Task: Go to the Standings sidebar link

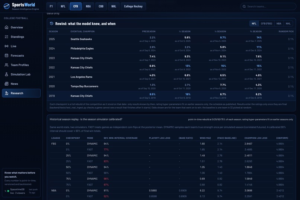Action: tap(21, 37)
